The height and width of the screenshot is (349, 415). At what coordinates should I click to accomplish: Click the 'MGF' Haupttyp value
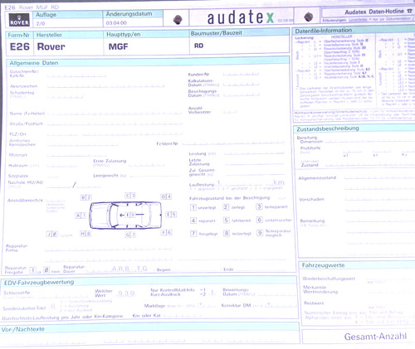tap(118, 46)
